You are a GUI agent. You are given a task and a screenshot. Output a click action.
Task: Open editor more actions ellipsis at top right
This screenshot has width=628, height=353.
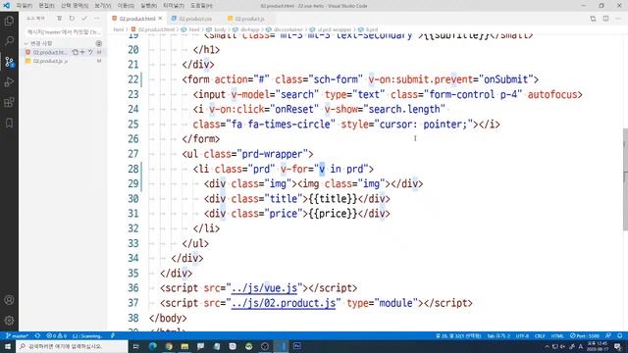click(619, 19)
